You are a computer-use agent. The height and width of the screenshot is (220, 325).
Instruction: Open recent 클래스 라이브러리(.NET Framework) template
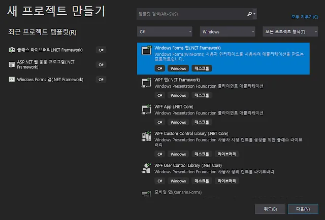pos(50,50)
